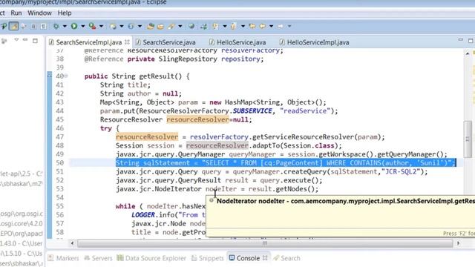Click the toolbar icon just left of the Debug bug
Screen dimensions: 475x267
point(44,27)
